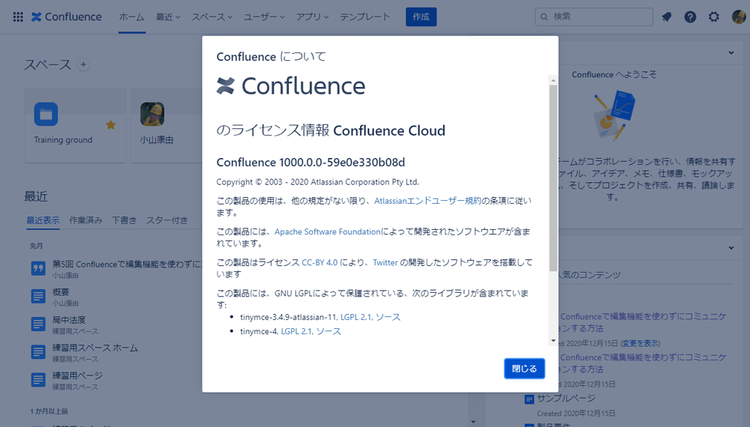Click the main page scrollbar down arrow
This screenshot has height=427, width=750.
tap(473, 422)
